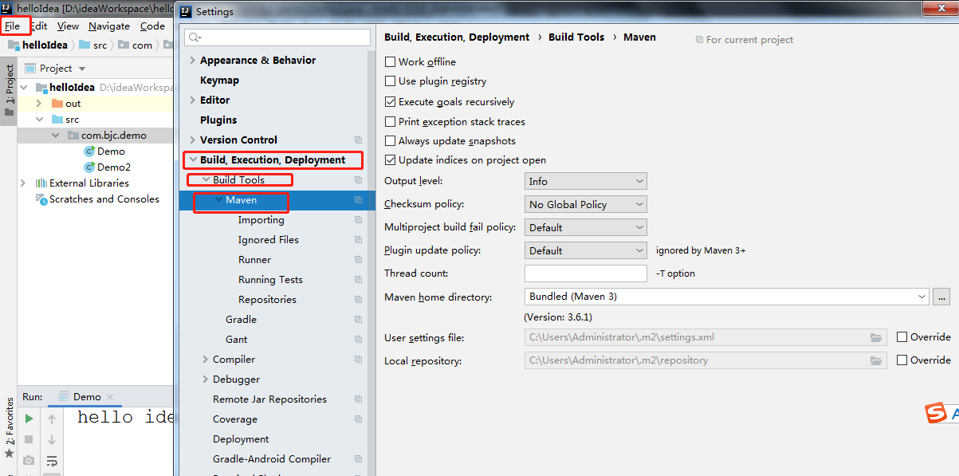959x476 pixels.
Task: Select Keymap in settings list
Action: point(219,81)
